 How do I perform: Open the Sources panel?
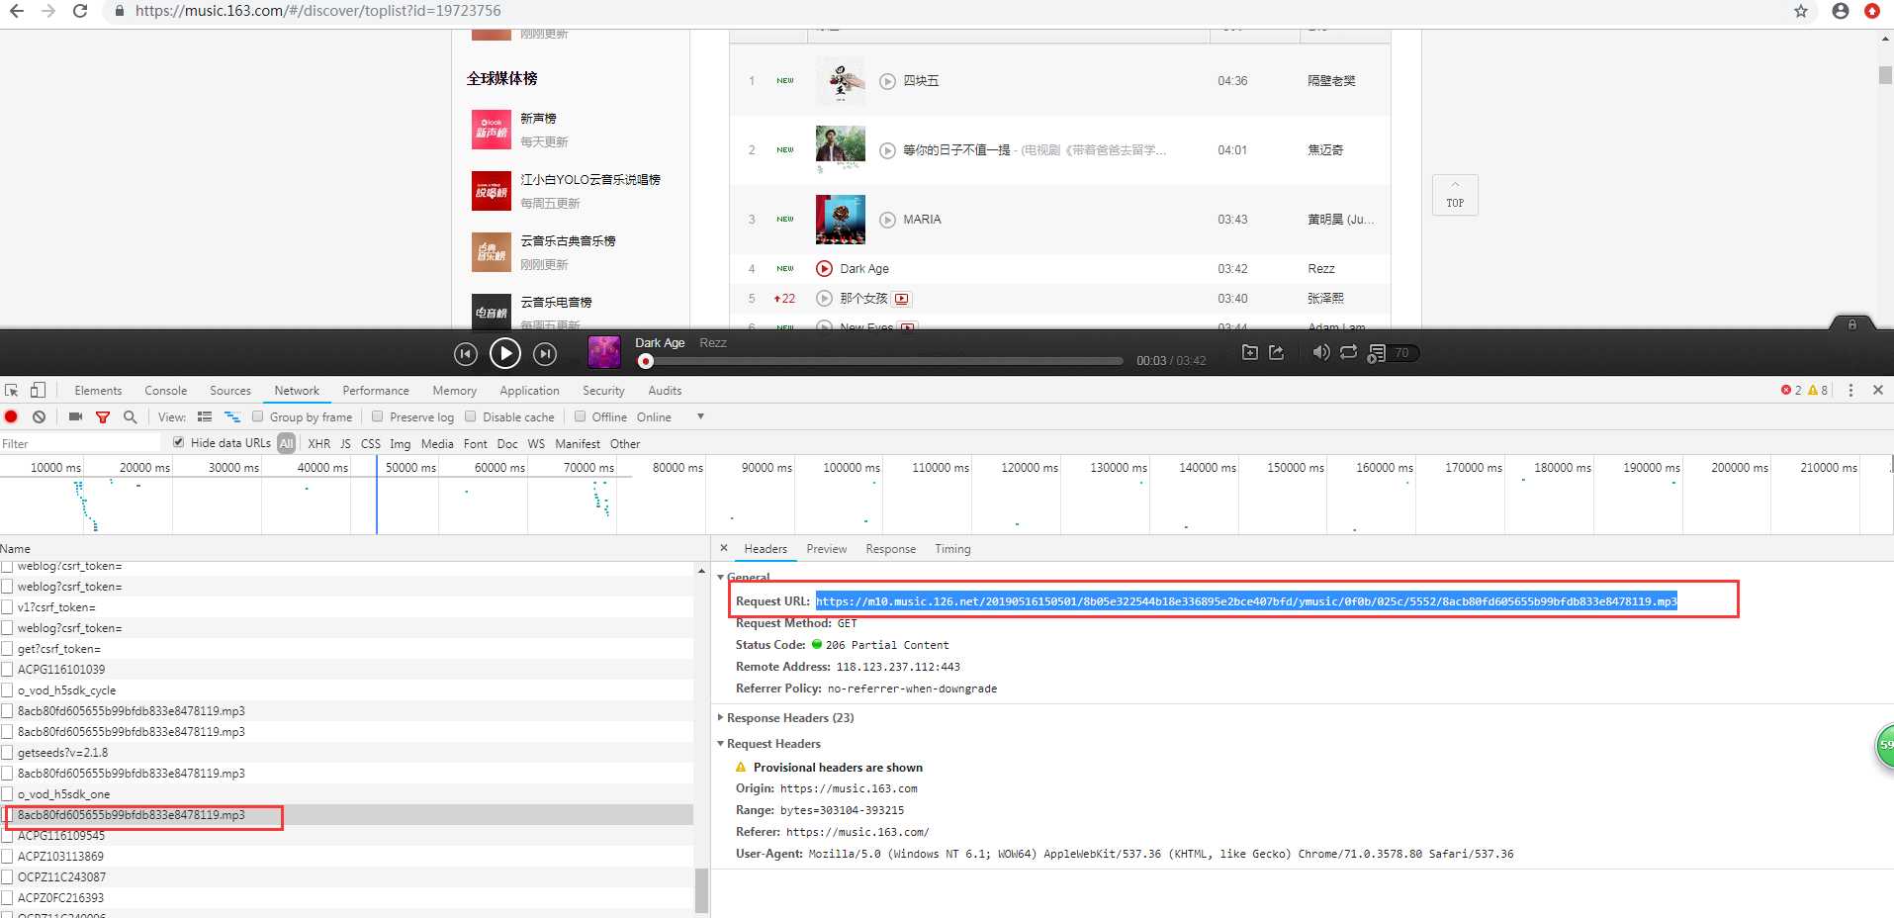(230, 391)
